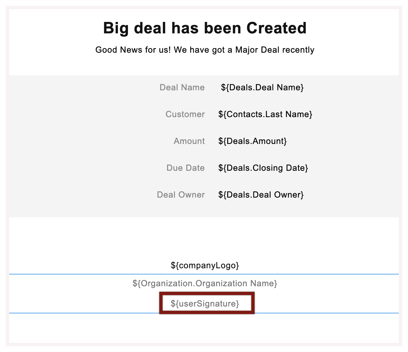
Task: Select the ${Deals.Amount} merge field
Action: pos(252,141)
